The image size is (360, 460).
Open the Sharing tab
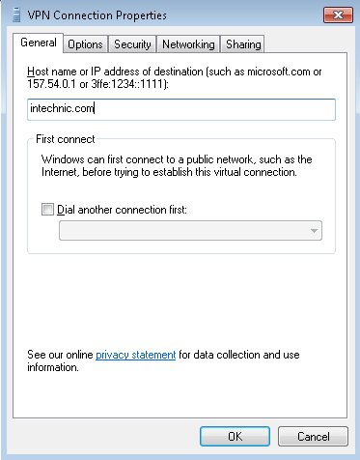(243, 44)
